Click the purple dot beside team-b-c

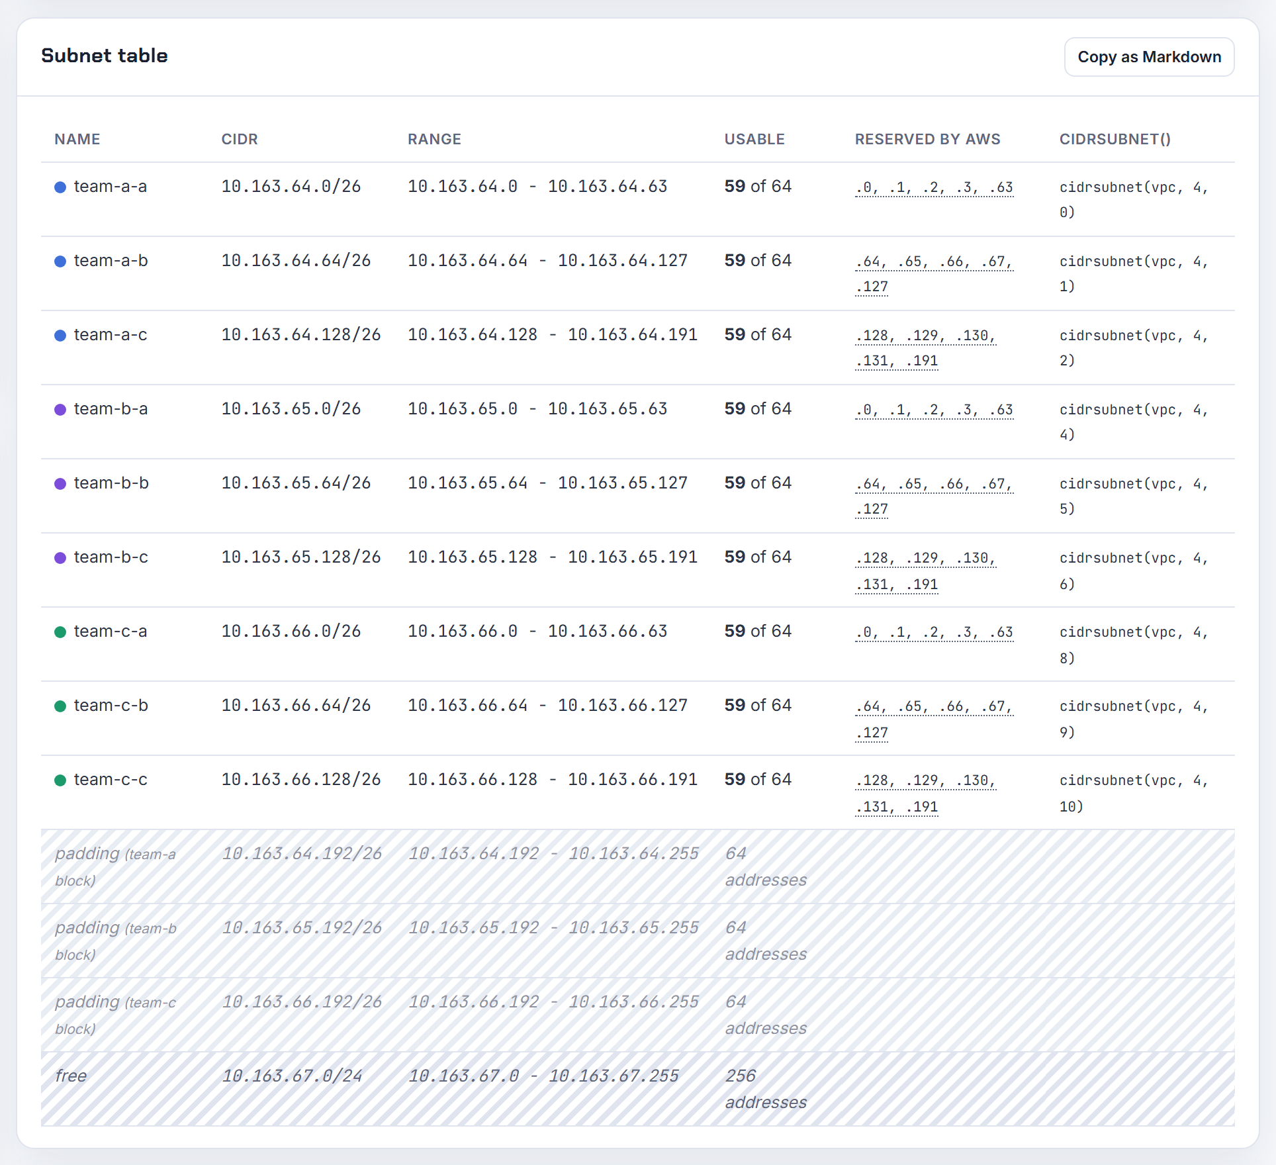point(60,558)
